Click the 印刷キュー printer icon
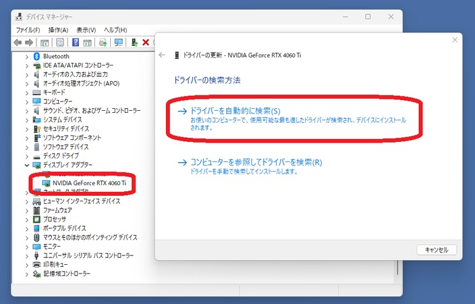This screenshot has width=475, height=304. [x=36, y=265]
